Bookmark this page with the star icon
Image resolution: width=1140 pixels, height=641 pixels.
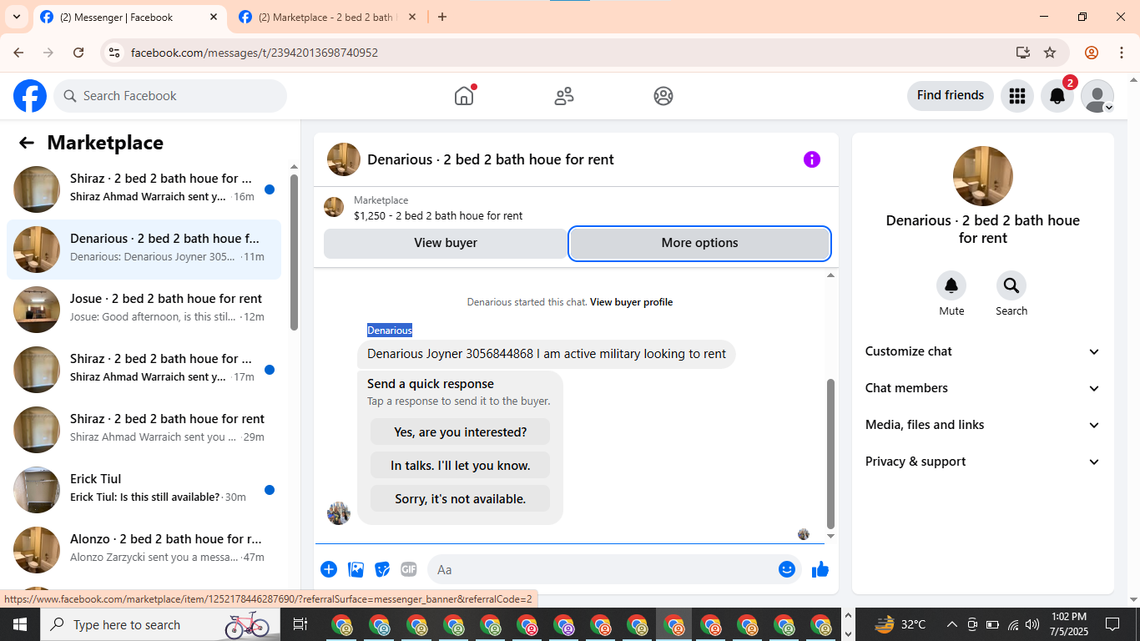coord(1051,53)
